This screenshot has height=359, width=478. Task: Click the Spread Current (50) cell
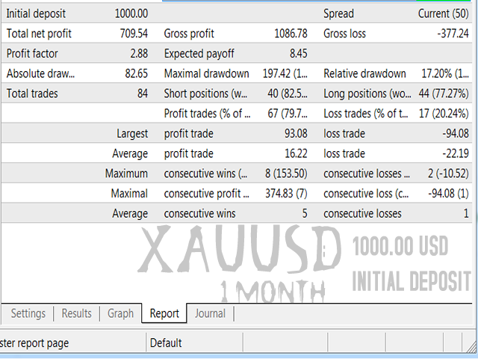pyautogui.click(x=444, y=13)
